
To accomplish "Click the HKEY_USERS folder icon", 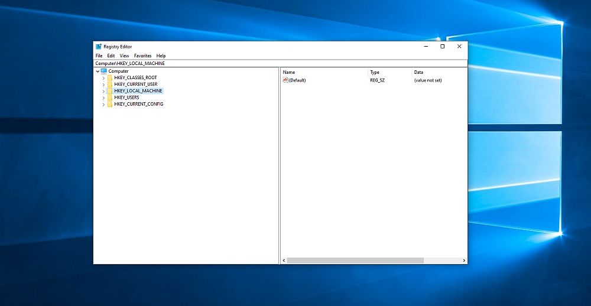I will click(x=110, y=97).
